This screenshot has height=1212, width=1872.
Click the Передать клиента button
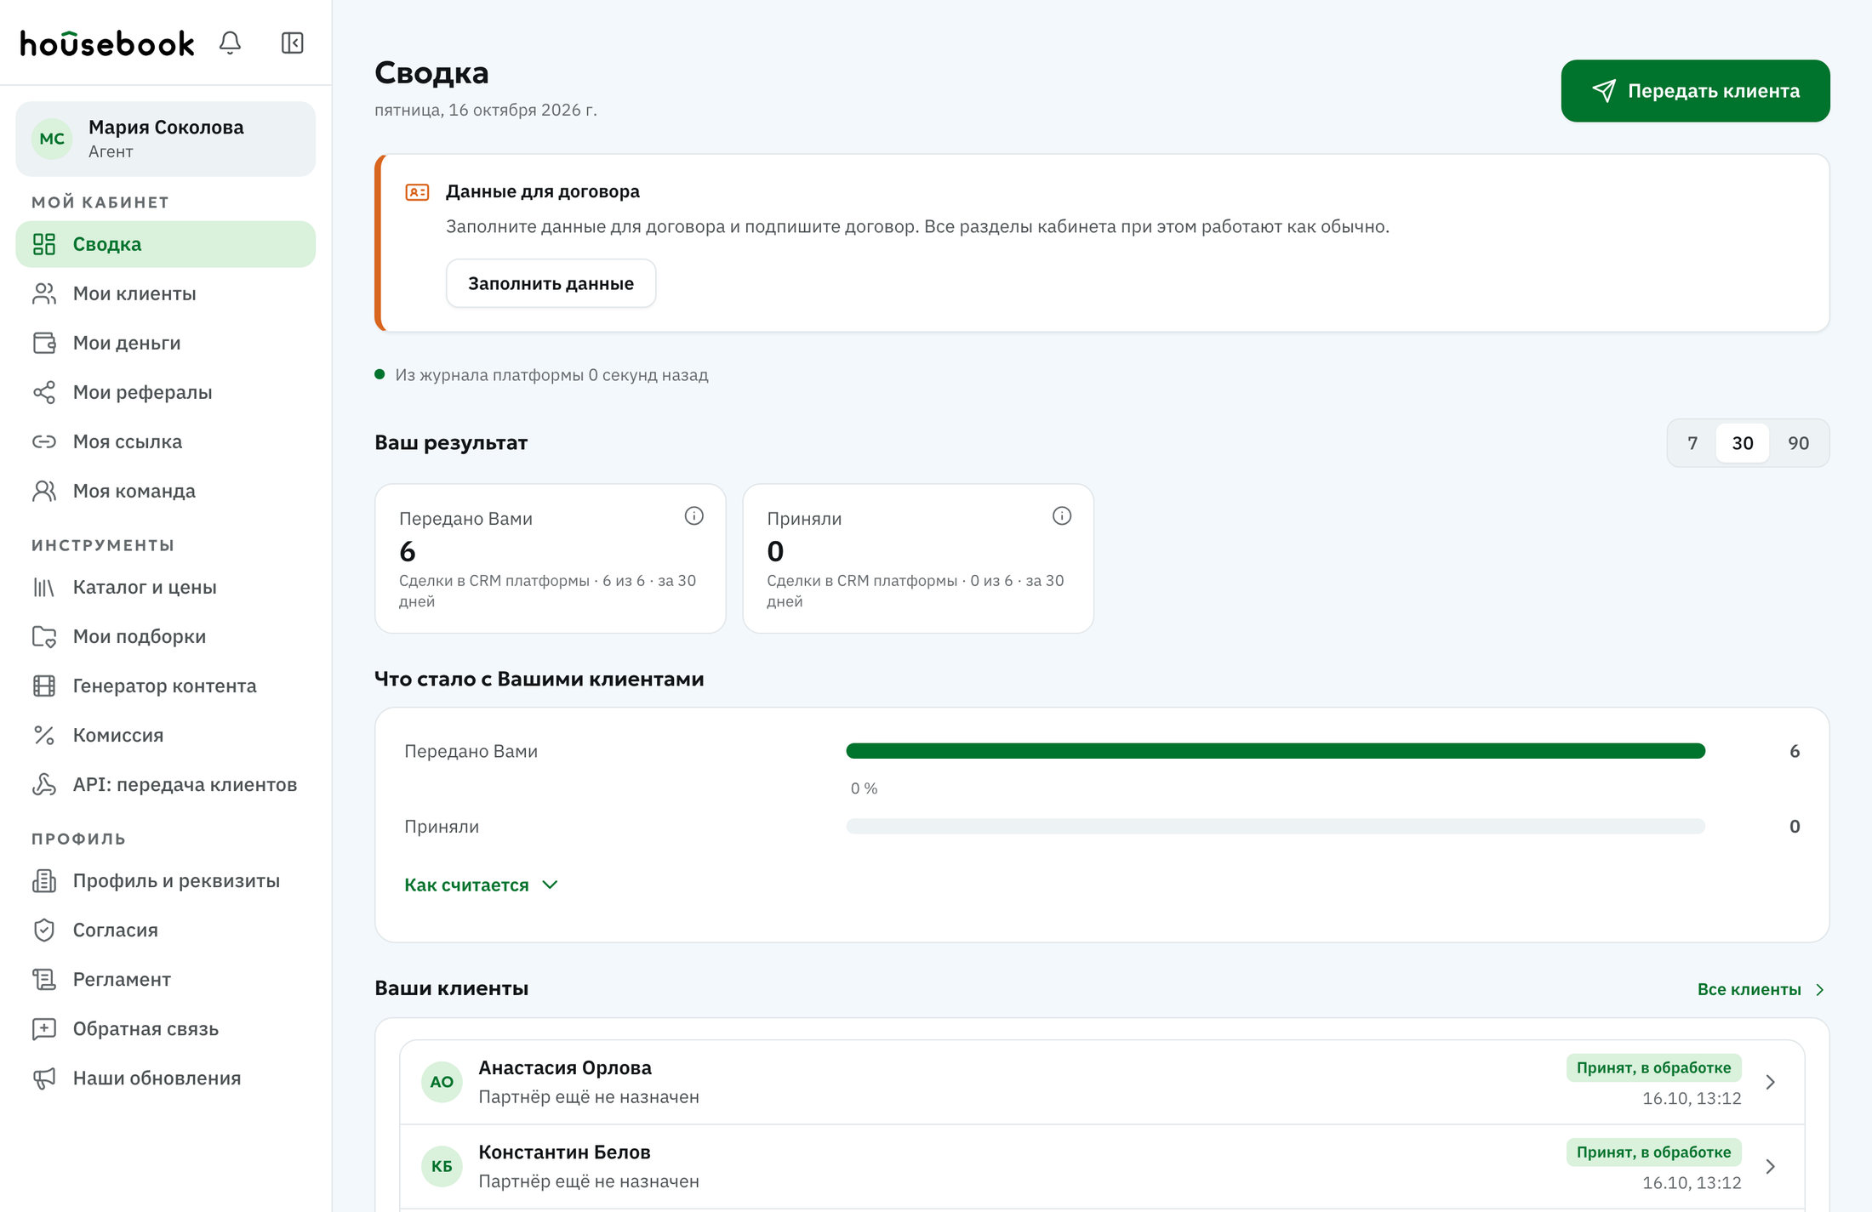click(x=1695, y=91)
